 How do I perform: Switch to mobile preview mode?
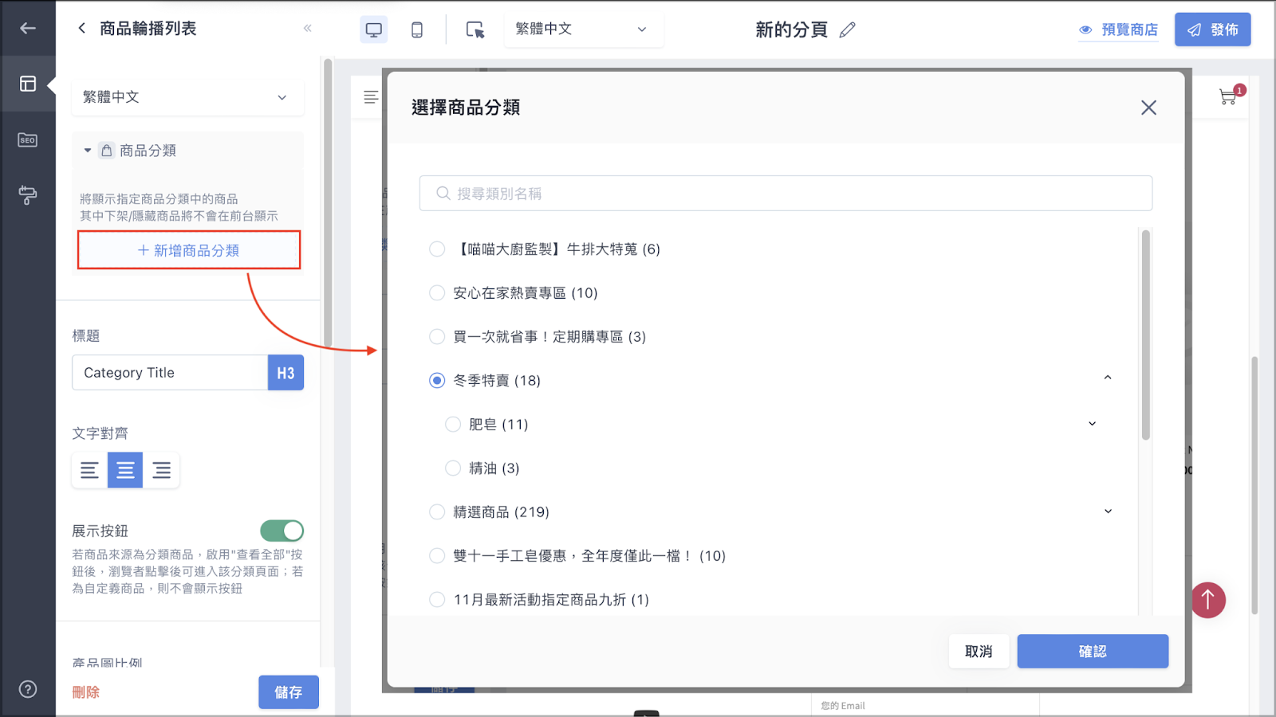pos(416,29)
